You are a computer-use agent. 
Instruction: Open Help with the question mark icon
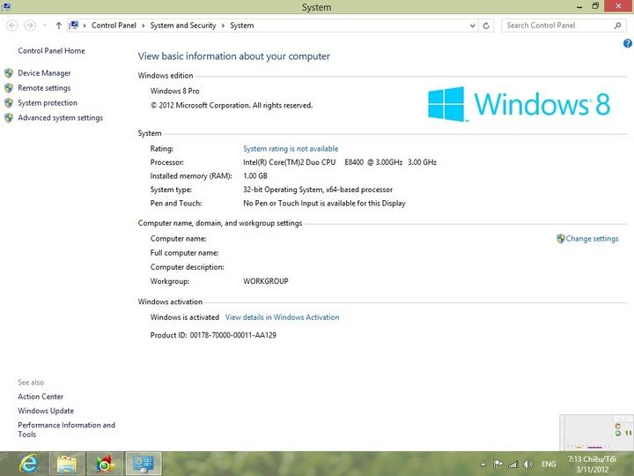628,43
